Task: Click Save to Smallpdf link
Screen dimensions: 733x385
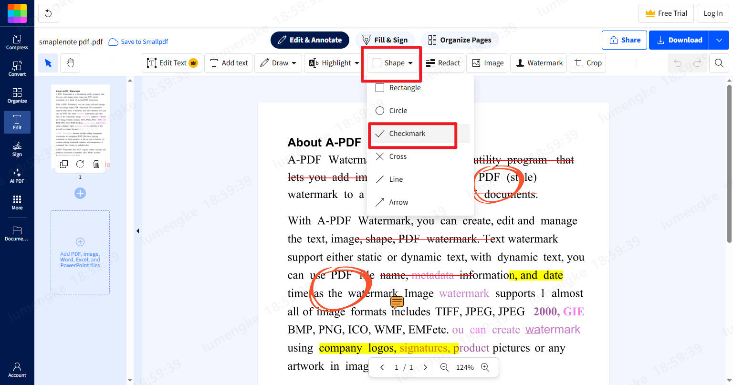Action: pyautogui.click(x=138, y=42)
